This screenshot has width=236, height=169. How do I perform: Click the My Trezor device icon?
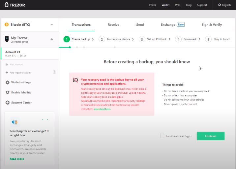(7, 39)
